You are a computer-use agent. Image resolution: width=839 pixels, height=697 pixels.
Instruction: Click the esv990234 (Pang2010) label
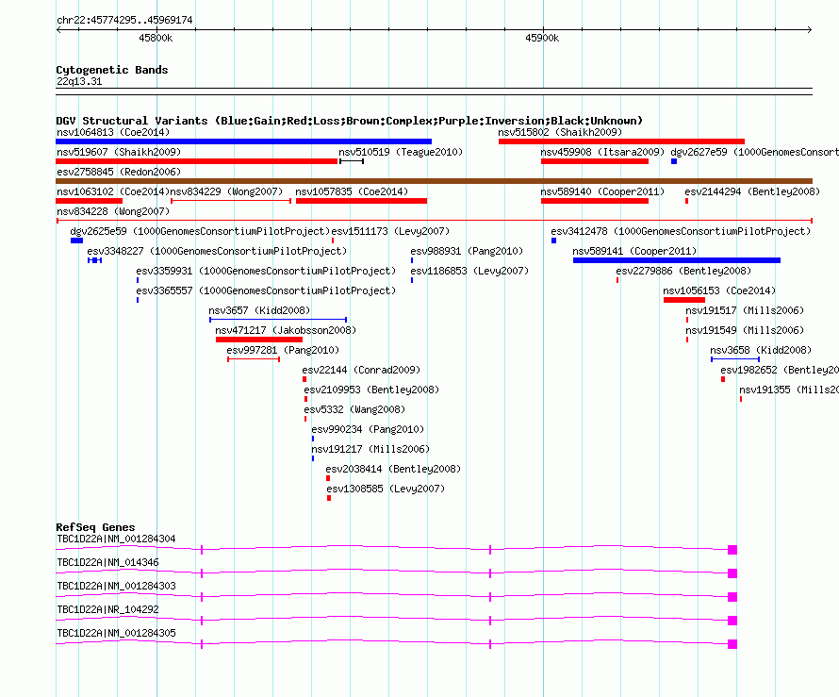[368, 429]
